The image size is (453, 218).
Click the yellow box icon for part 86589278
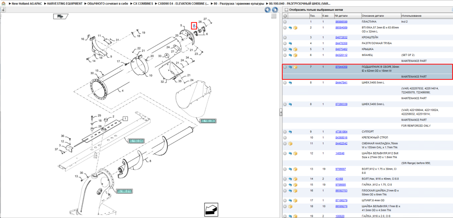click(x=290, y=206)
